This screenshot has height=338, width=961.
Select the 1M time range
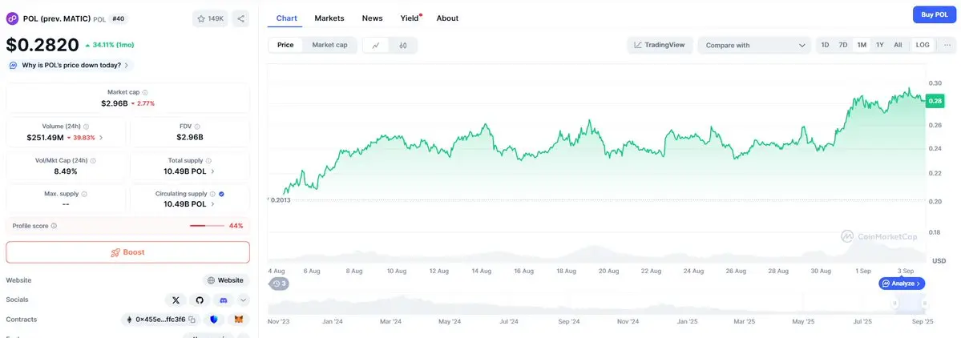point(862,46)
